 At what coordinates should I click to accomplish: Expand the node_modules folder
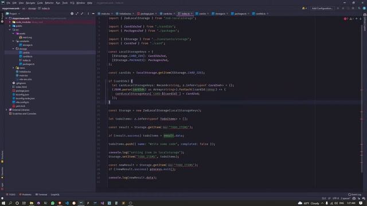pyautogui.click(x=10, y=22)
